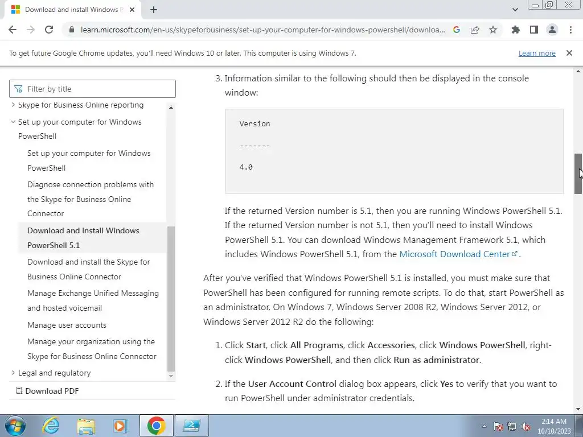
Task: Click the muted volume tray icon
Action: click(x=525, y=426)
